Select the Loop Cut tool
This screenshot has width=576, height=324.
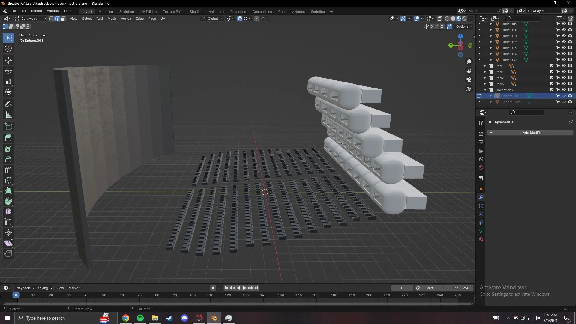click(x=8, y=170)
